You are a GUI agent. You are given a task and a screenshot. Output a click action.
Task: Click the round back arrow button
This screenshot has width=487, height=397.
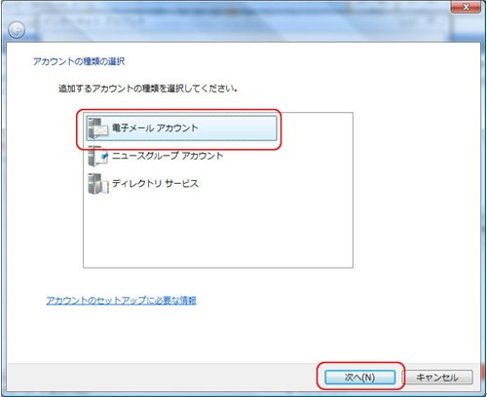(17, 30)
